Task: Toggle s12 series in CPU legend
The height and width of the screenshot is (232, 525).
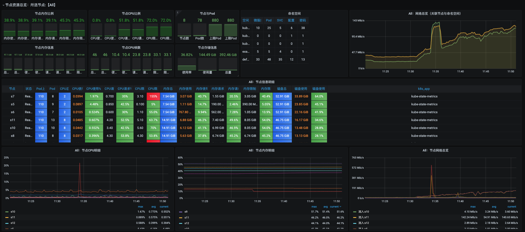Action: pyautogui.click(x=13, y=223)
